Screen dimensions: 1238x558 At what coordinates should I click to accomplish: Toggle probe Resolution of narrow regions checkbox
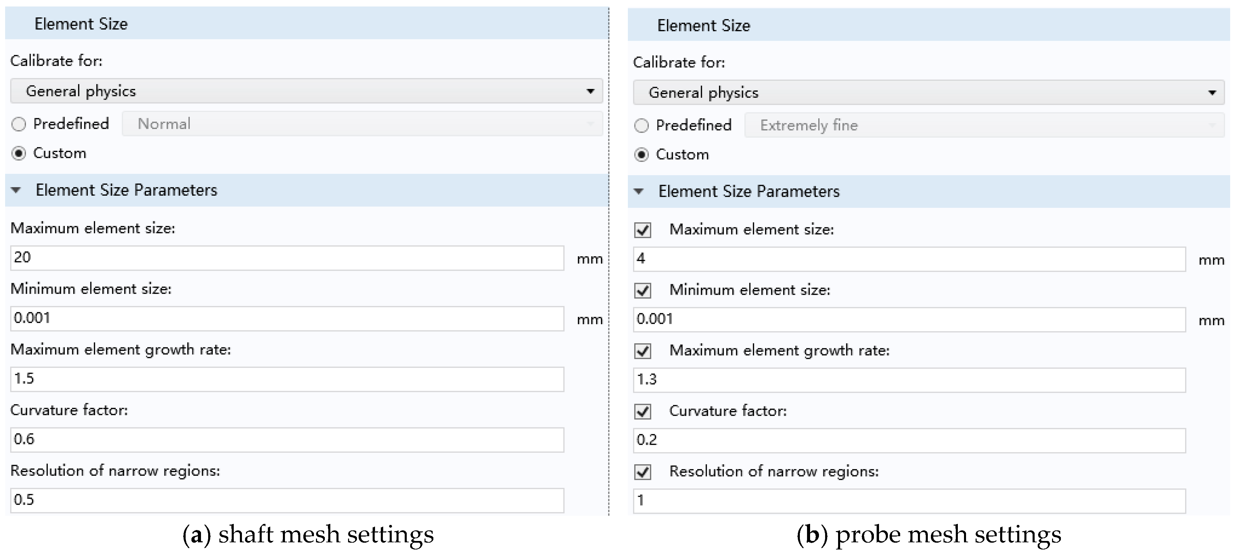(643, 472)
